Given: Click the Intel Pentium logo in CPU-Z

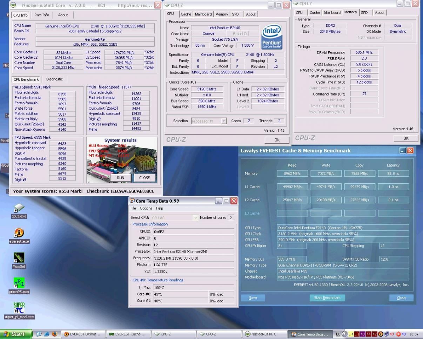Looking at the screenshot, I should (x=271, y=37).
